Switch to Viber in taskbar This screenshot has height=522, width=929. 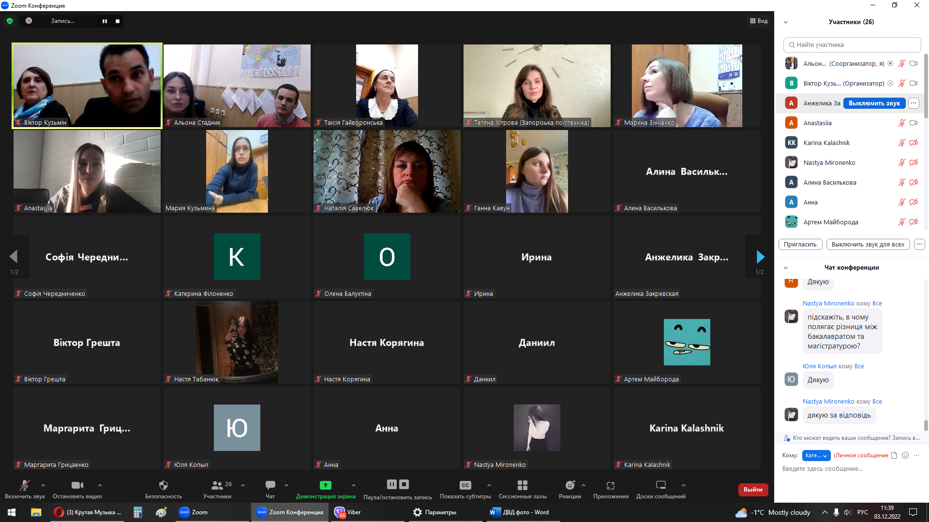[348, 512]
